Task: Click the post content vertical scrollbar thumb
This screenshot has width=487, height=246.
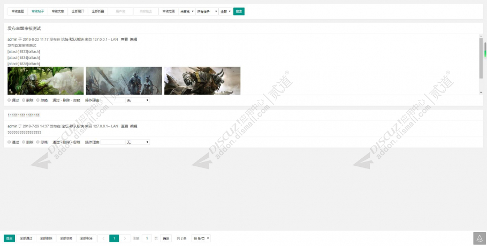Action: (x=481, y=58)
